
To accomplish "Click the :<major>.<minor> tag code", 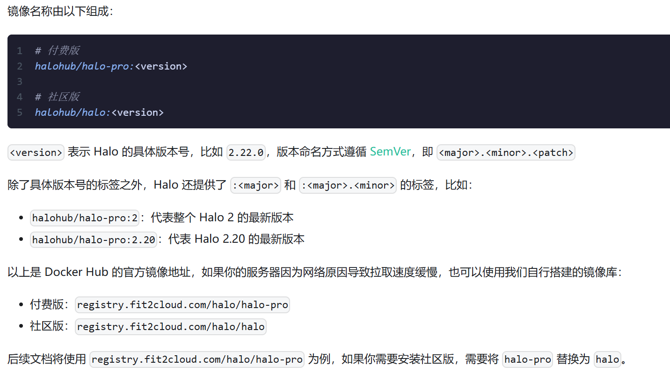I will coord(348,185).
